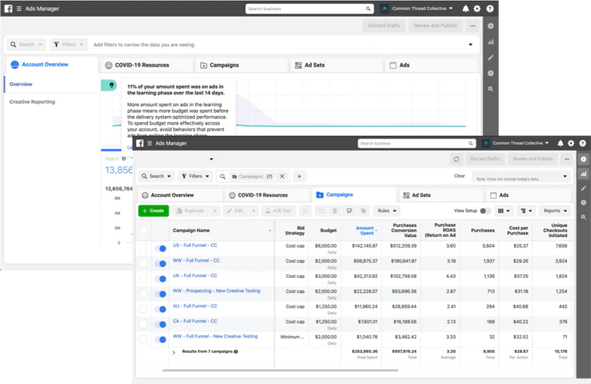Screen dimensions: 591x384
Task: Expand the Rules dropdown
Action: (x=387, y=211)
